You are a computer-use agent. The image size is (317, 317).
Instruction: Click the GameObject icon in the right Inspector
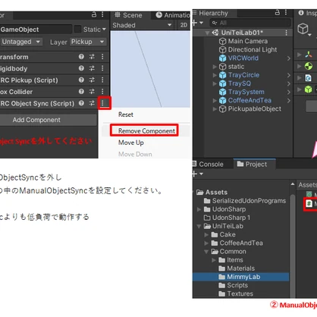click(x=303, y=29)
